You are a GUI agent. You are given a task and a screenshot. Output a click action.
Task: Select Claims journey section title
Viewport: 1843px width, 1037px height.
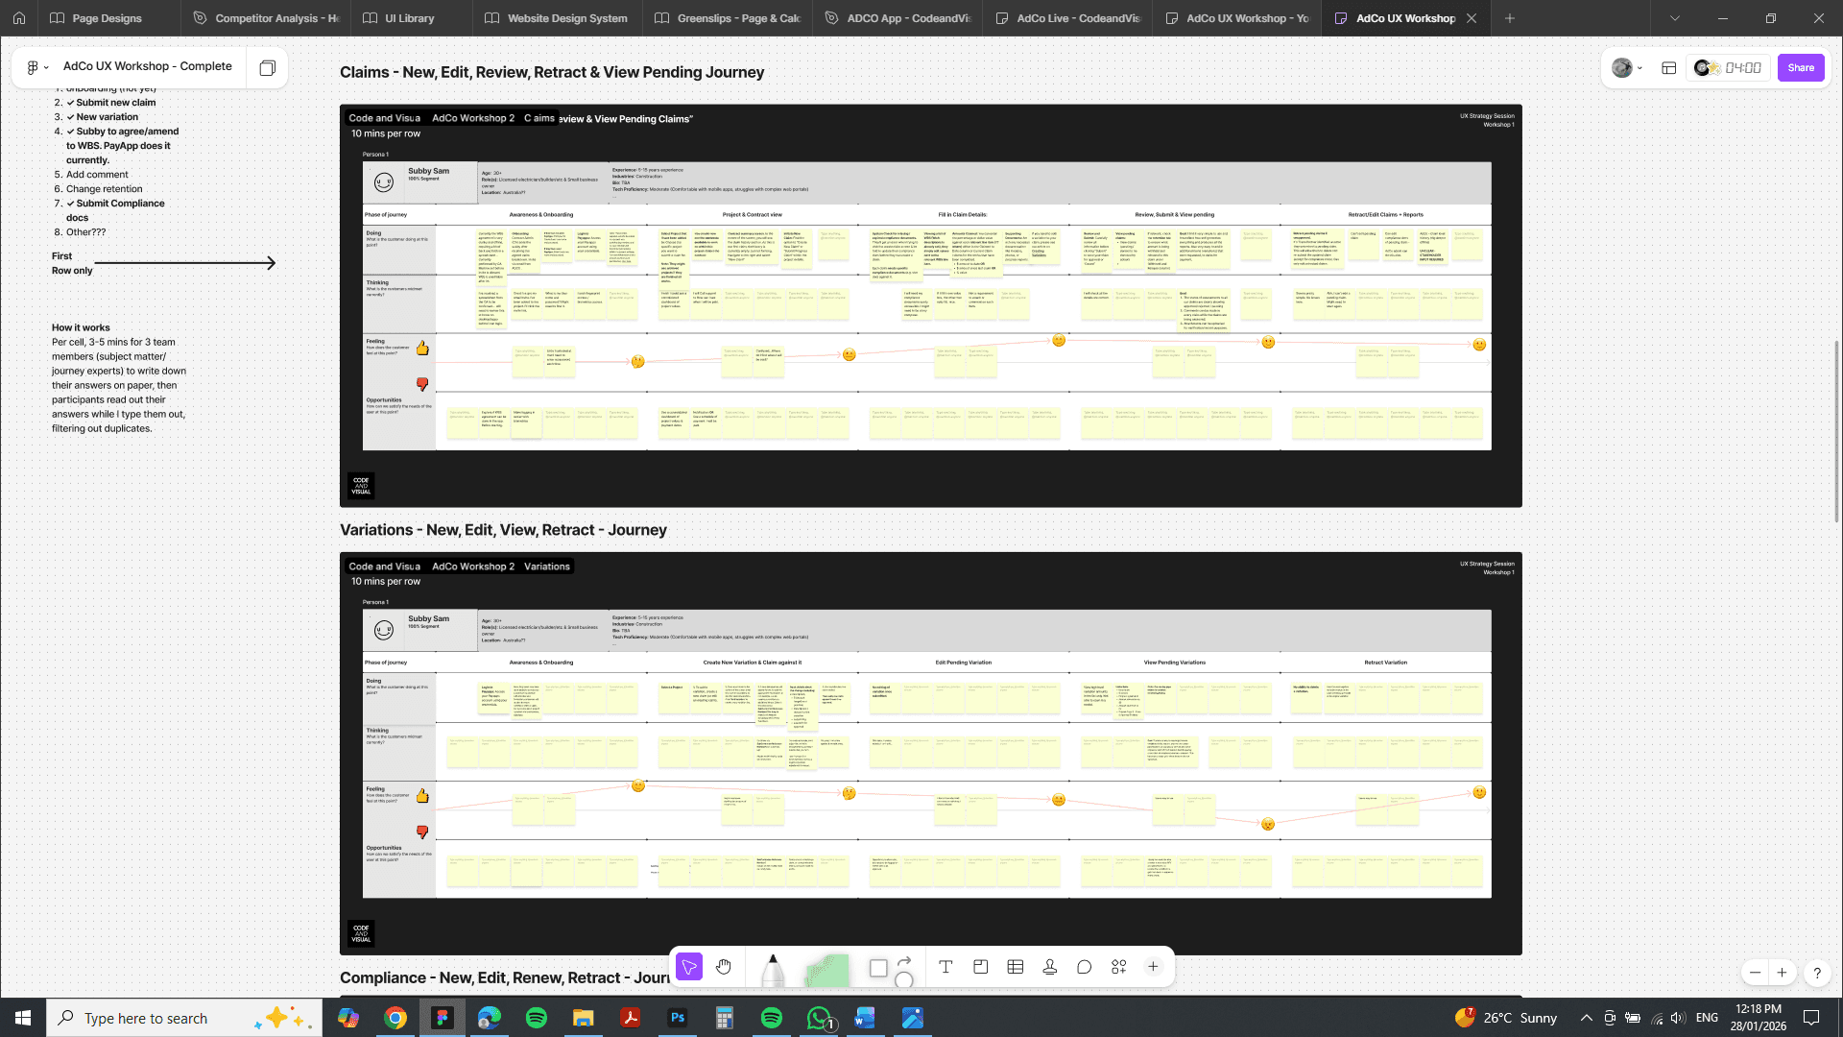click(552, 72)
